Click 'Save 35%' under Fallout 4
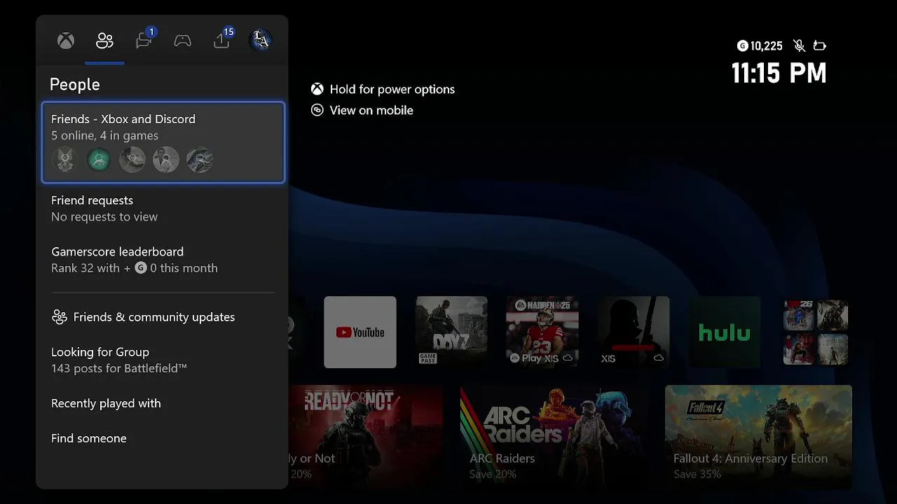 pyautogui.click(x=697, y=474)
